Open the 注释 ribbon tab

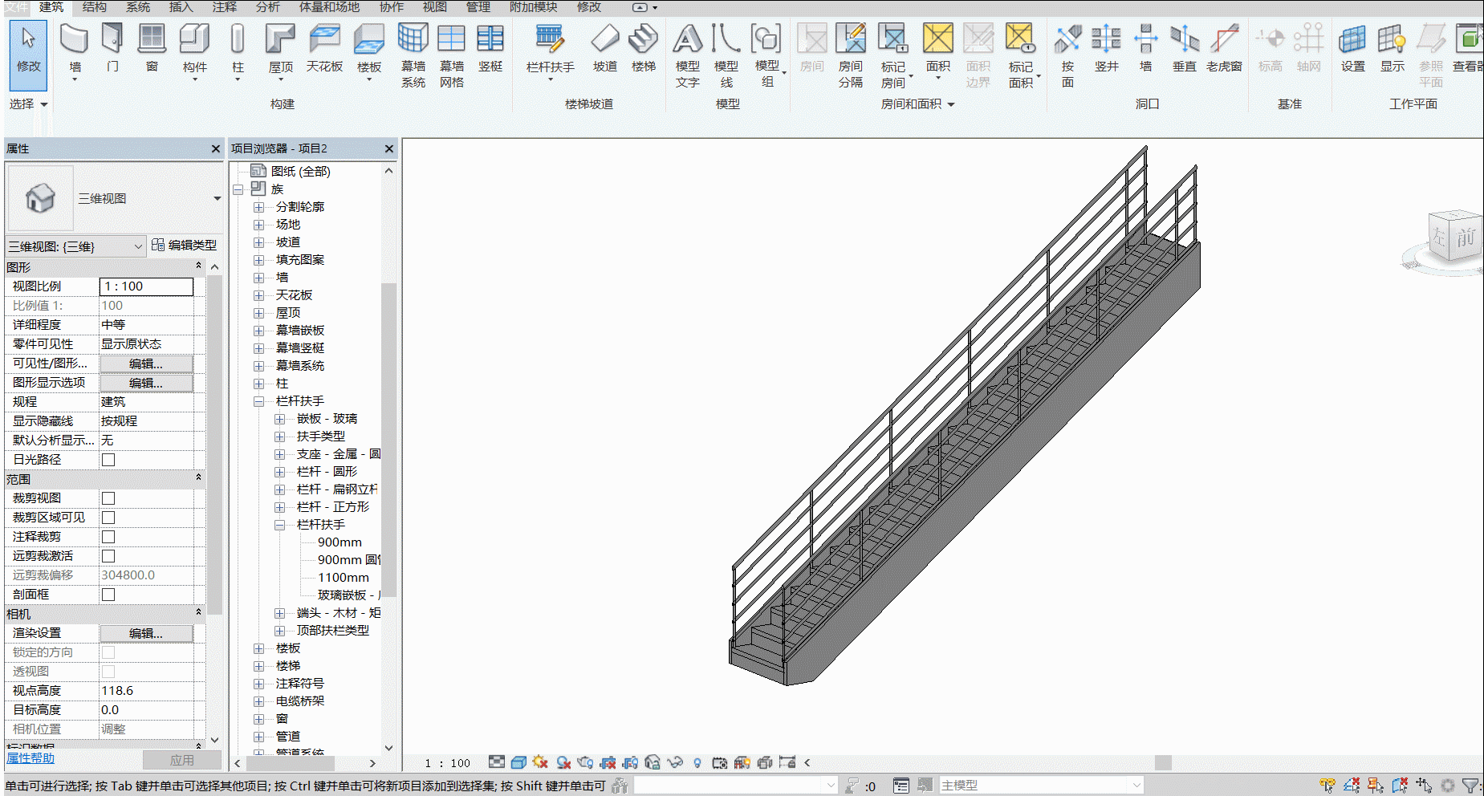[x=225, y=7]
